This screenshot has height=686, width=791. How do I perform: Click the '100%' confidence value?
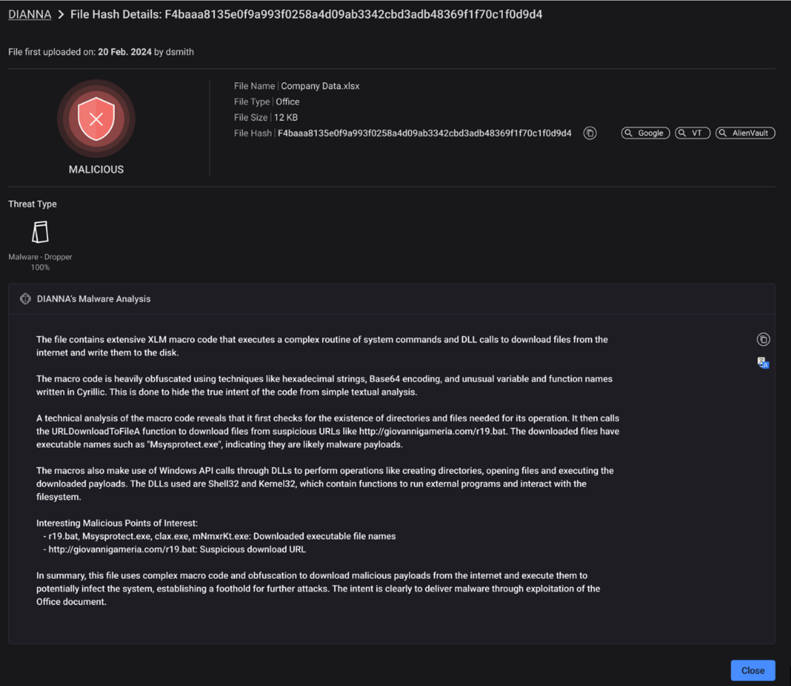(x=40, y=267)
